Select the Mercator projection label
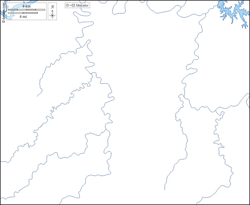The width and height of the screenshot is (250, 205). coord(82,5)
